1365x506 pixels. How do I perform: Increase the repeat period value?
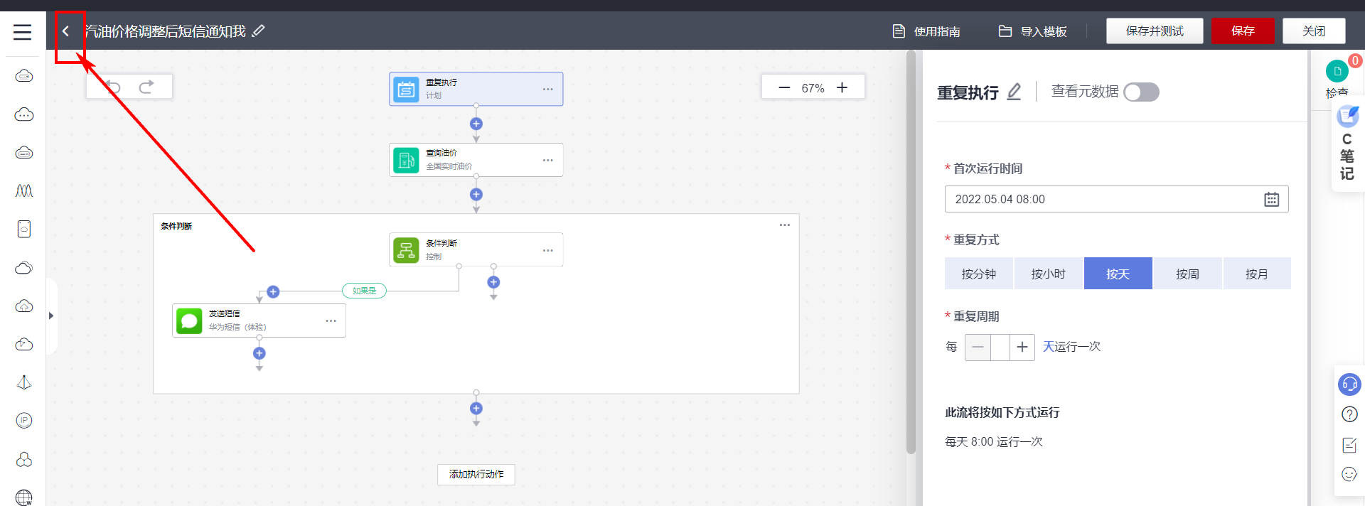pos(1022,347)
